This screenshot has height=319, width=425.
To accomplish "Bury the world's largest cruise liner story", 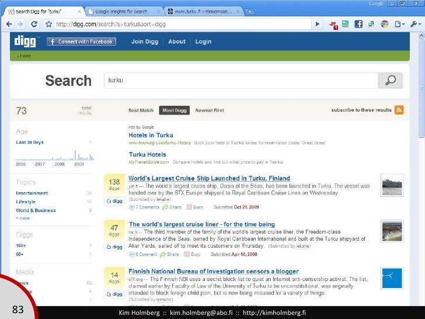I will tap(193, 254).
